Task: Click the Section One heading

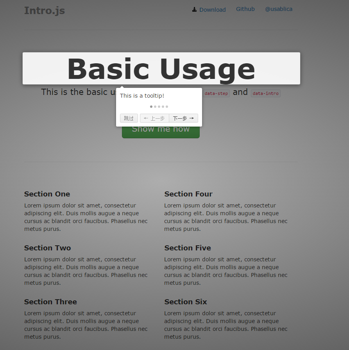Action: coord(47,194)
